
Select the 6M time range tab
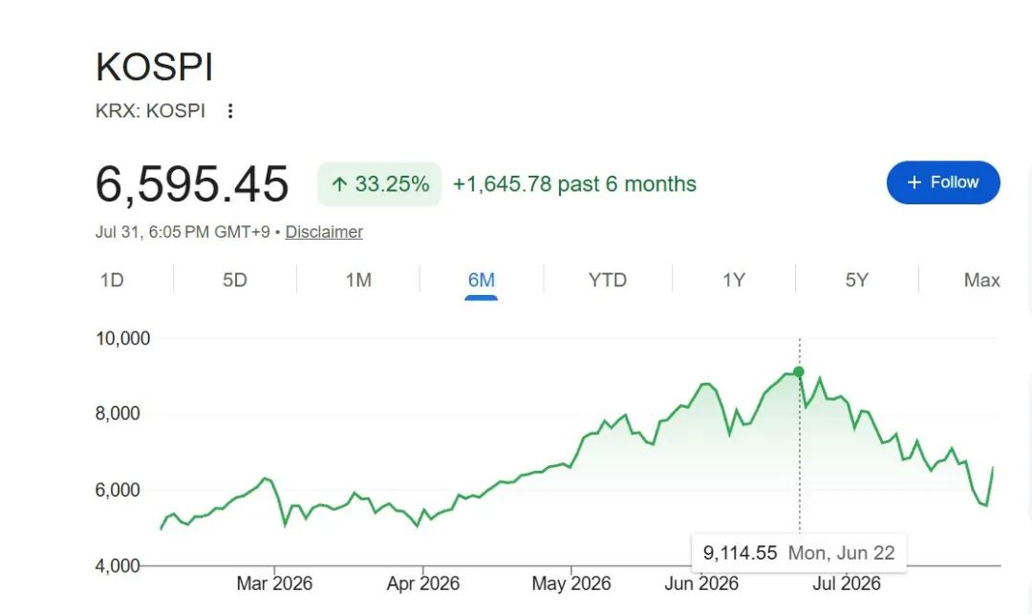tap(481, 280)
